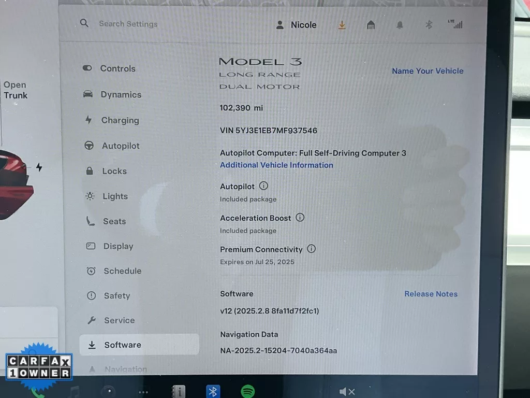Launch Spotify from the bottom dock
530x398 pixels.
pyautogui.click(x=247, y=391)
